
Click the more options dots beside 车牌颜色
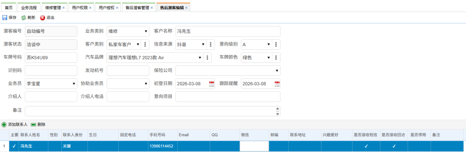pyautogui.click(x=276, y=58)
